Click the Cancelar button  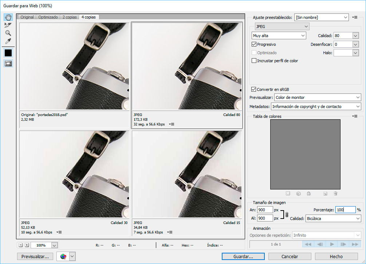pos(290,256)
